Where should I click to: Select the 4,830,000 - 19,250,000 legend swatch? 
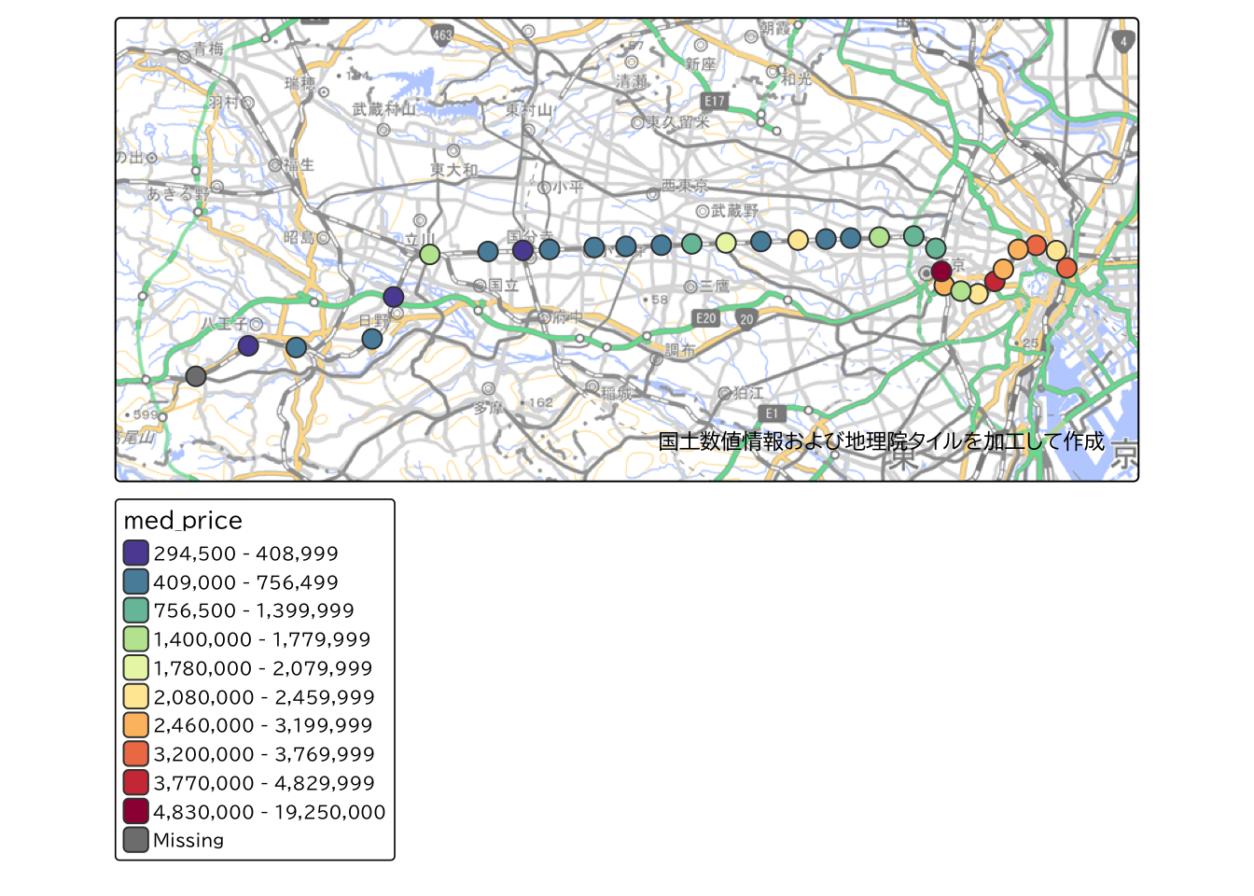click(136, 812)
